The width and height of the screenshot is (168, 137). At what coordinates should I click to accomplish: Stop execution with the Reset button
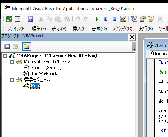(114, 19)
